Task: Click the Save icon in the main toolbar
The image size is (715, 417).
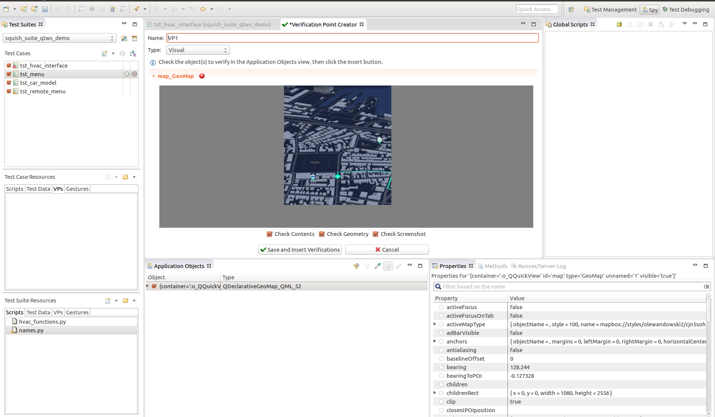Action: click(45, 9)
